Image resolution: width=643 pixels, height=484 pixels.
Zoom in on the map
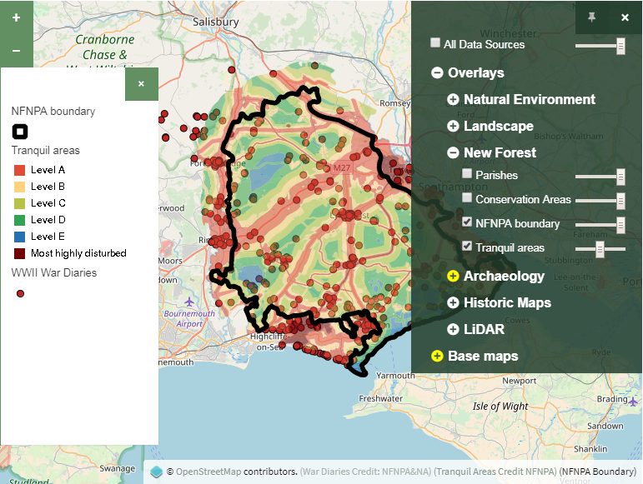(16, 17)
